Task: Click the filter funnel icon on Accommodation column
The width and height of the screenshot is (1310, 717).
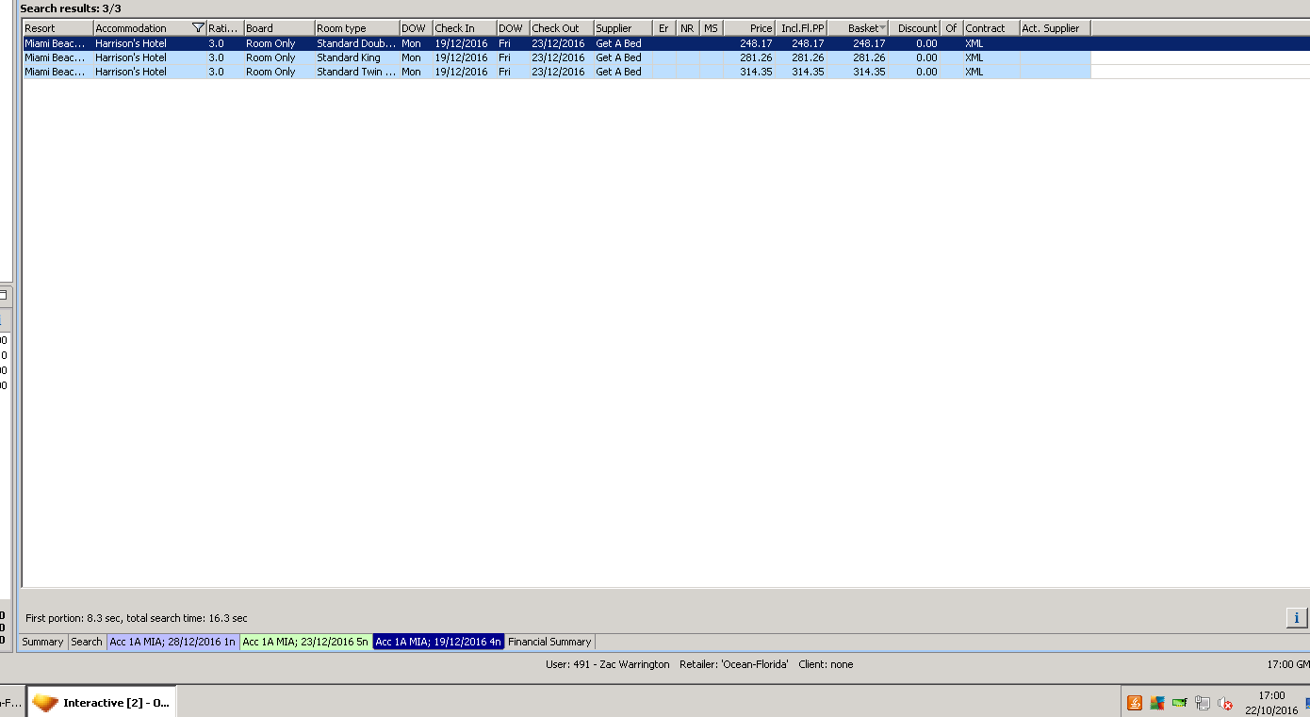Action: pyautogui.click(x=197, y=28)
